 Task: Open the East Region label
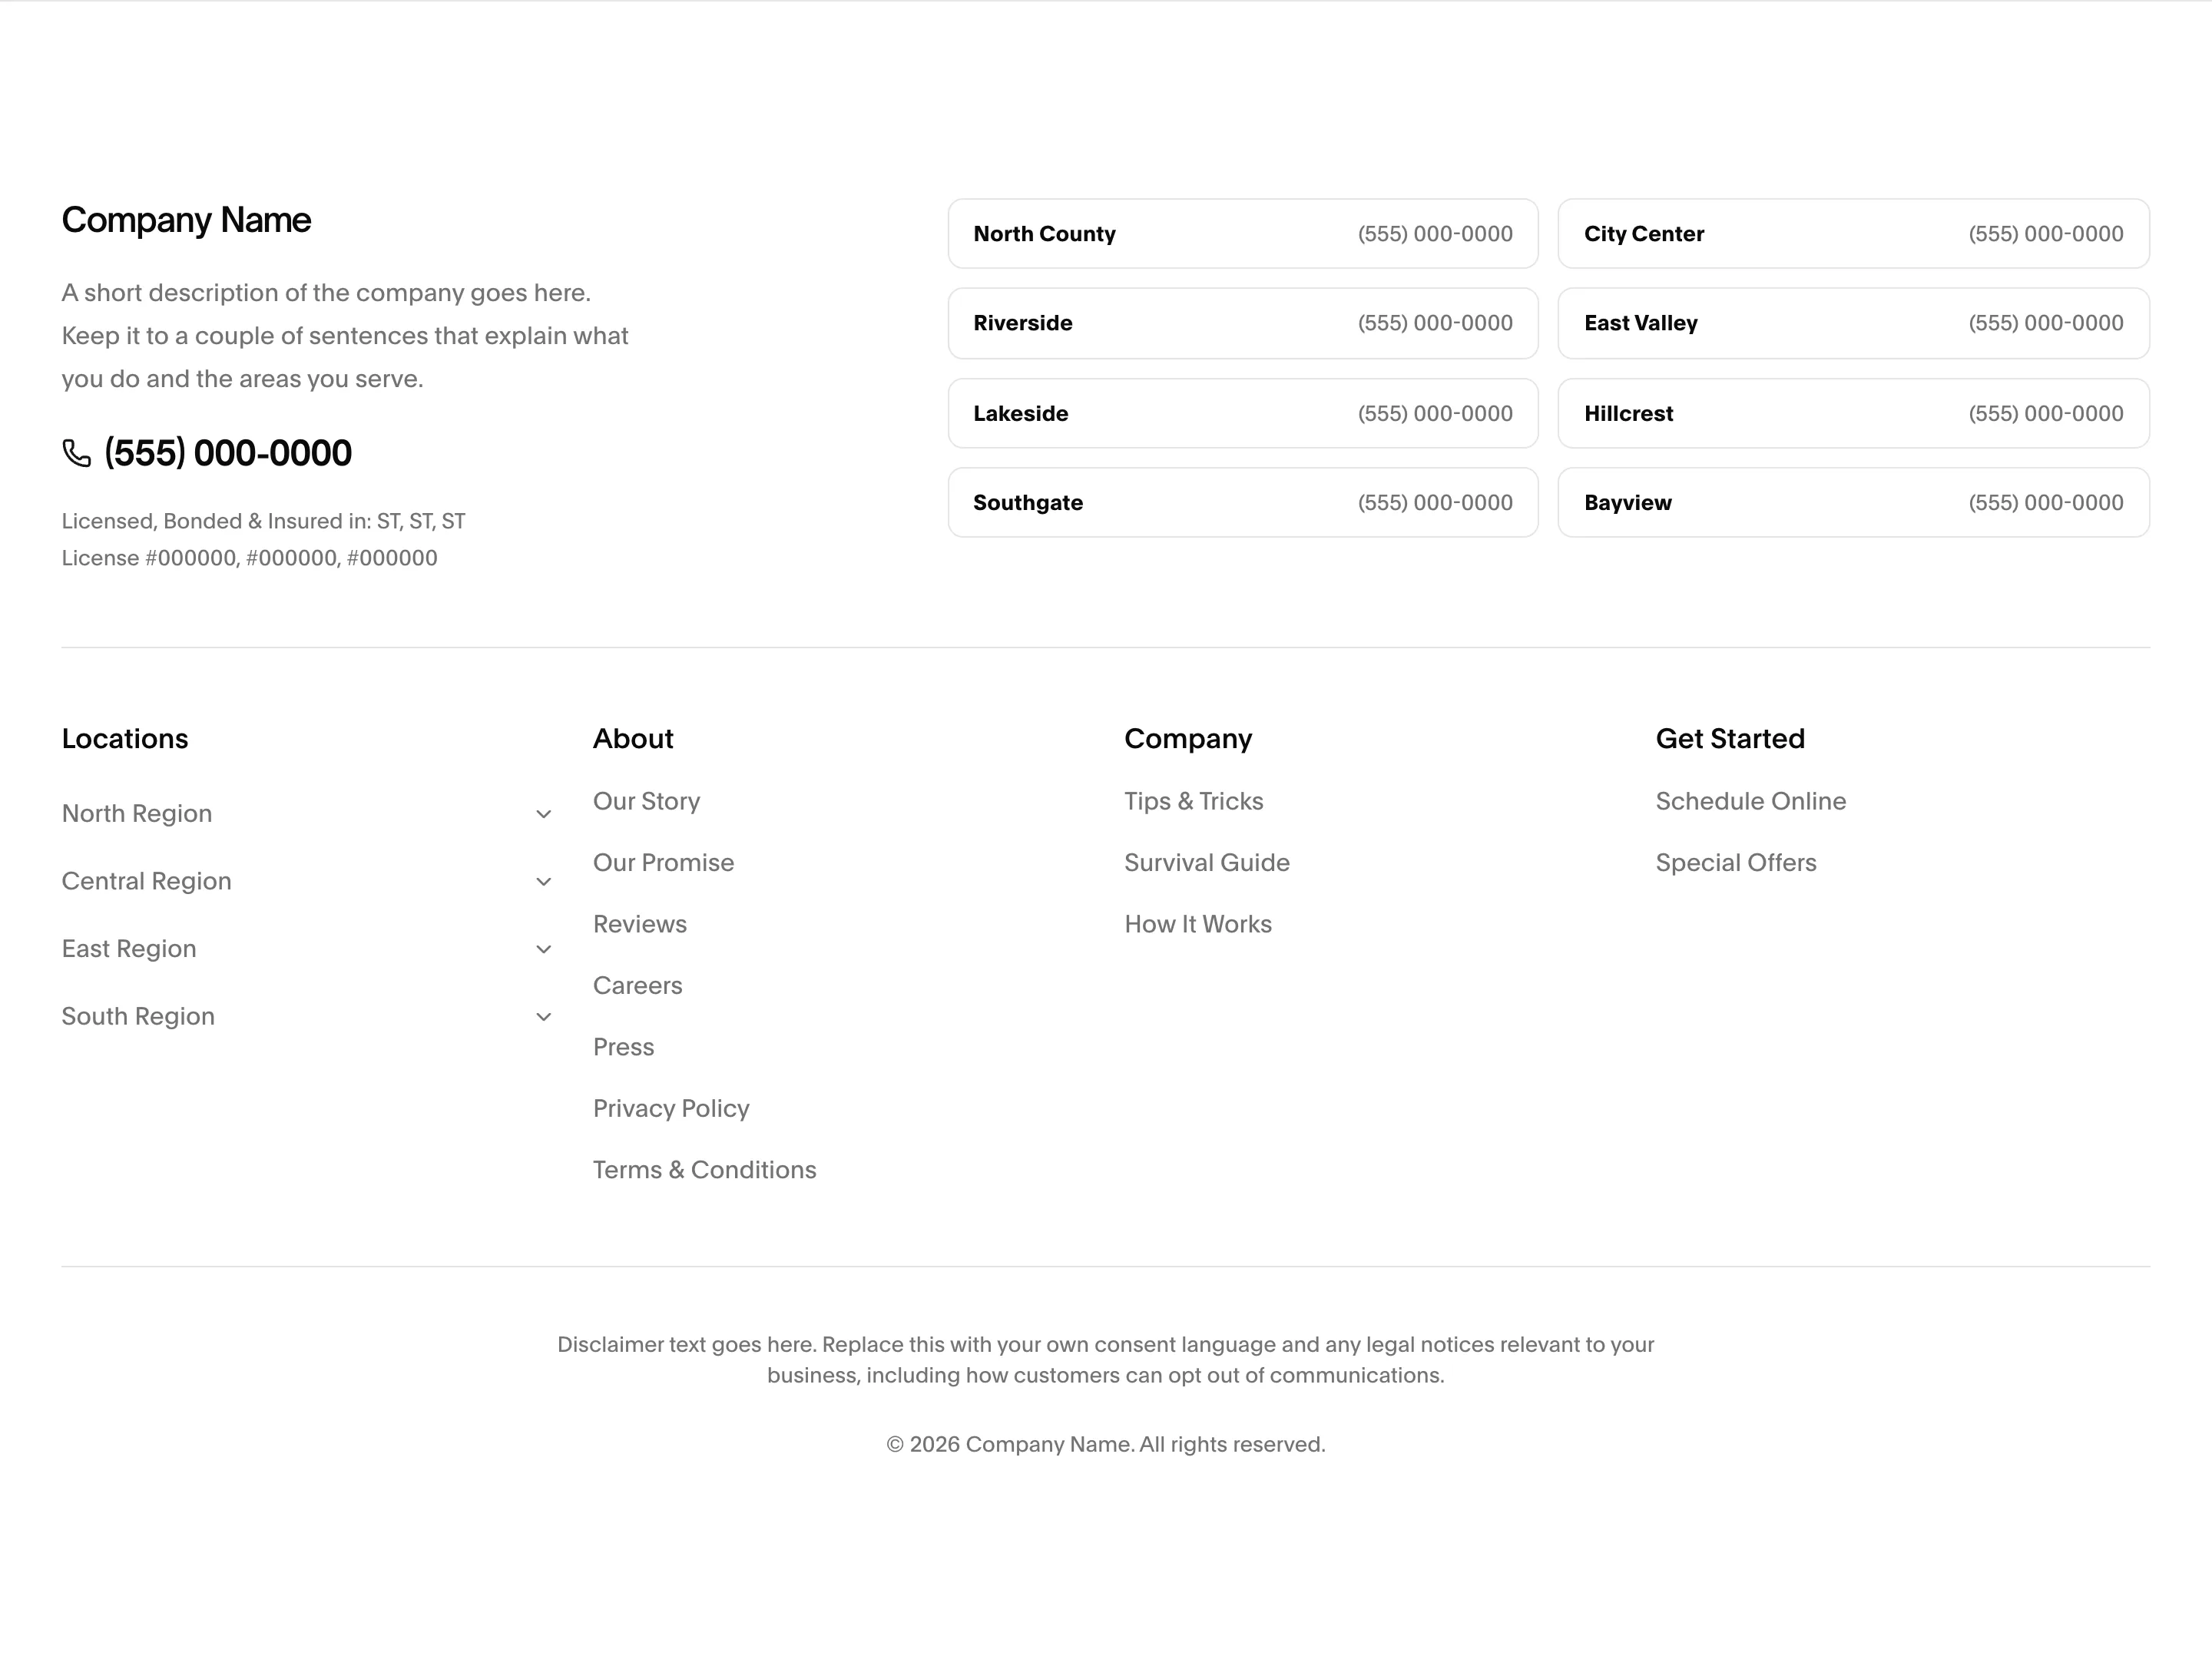coord(129,949)
